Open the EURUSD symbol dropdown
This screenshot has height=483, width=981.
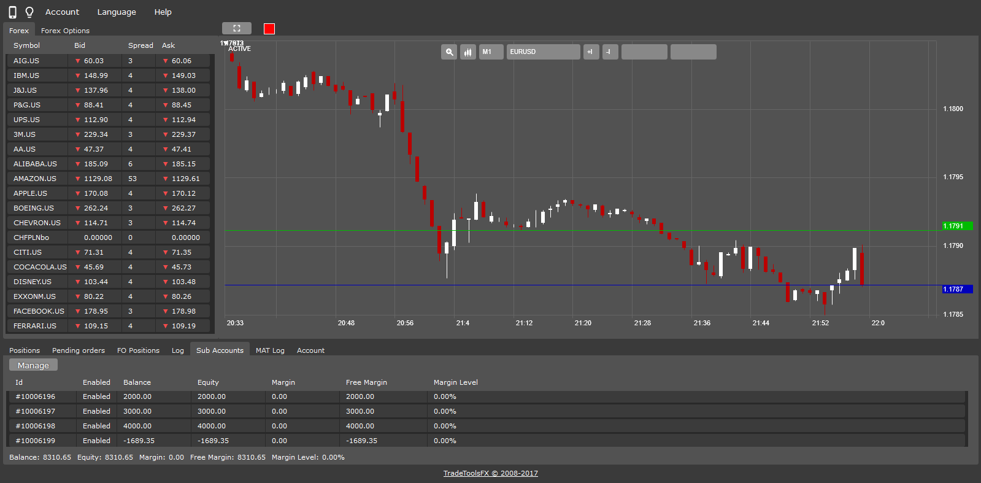tap(543, 52)
